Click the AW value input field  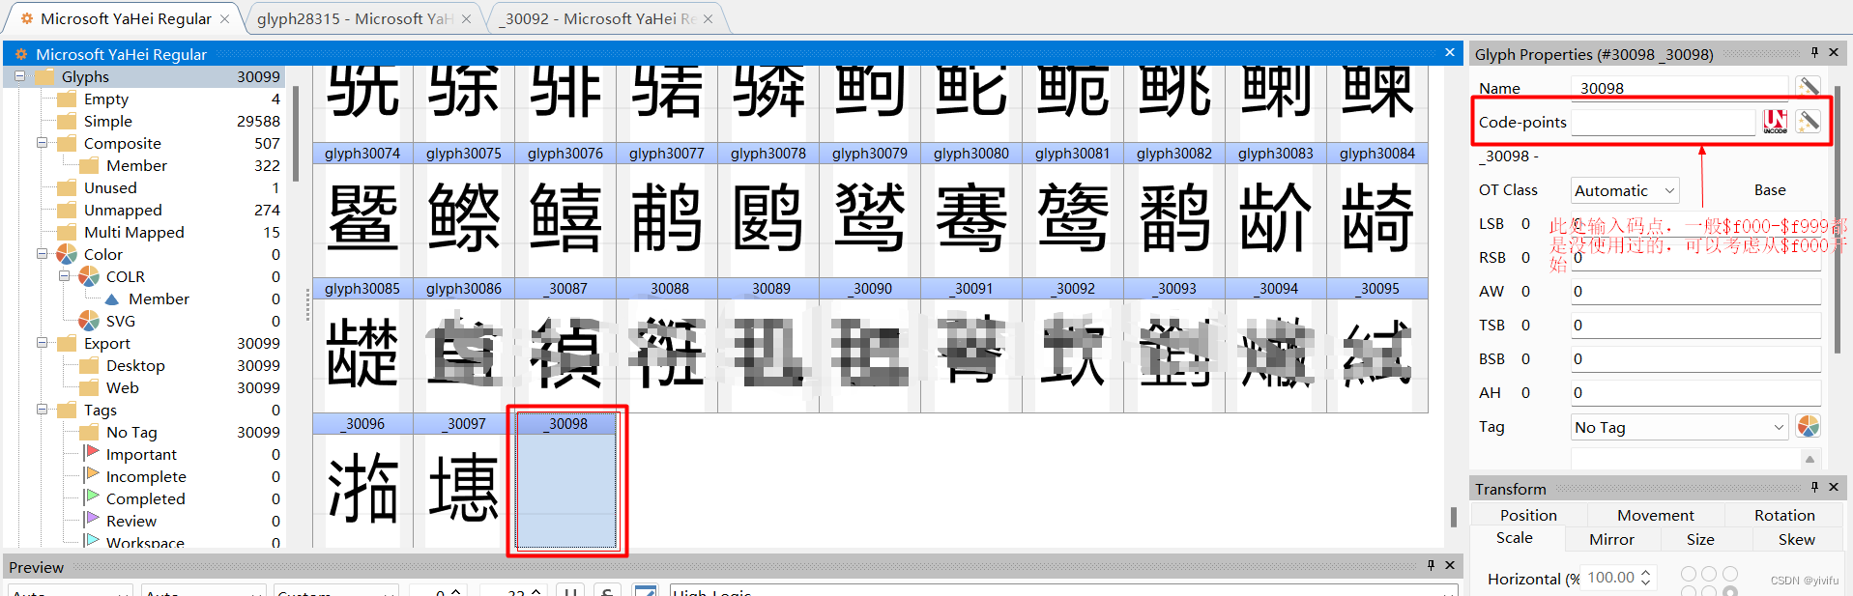[x=1695, y=291]
